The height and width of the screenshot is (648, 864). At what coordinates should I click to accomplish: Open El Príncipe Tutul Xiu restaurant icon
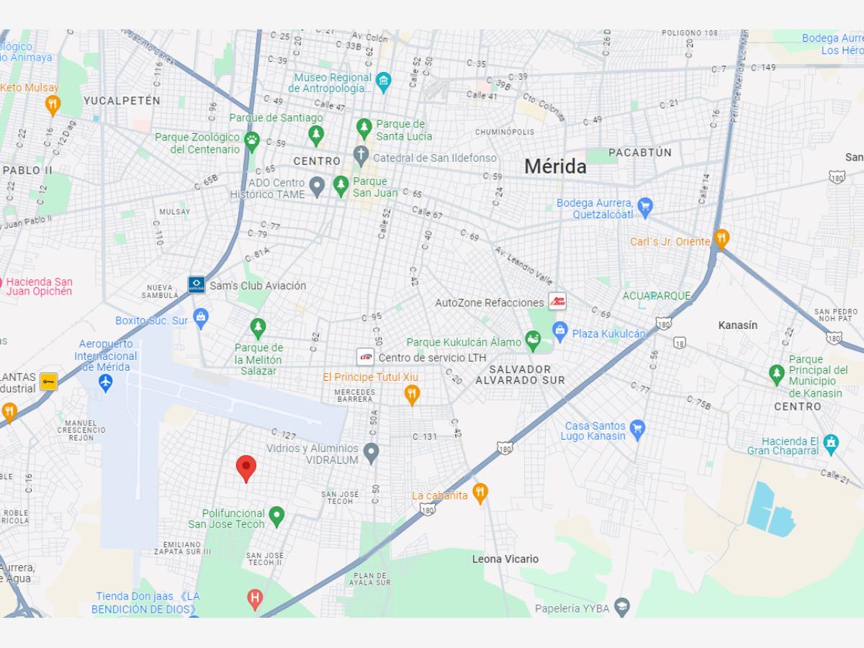point(411,394)
